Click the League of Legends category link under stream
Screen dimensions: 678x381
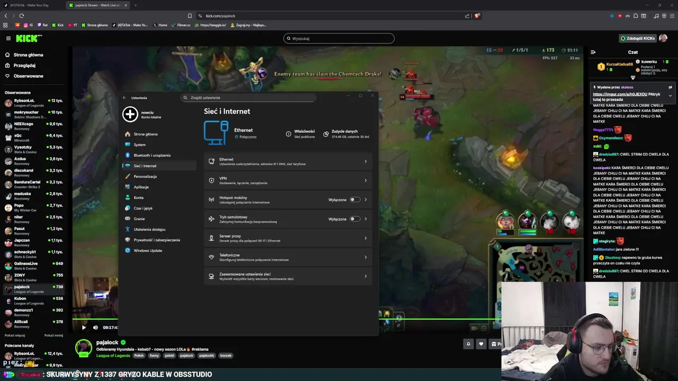pyautogui.click(x=113, y=356)
